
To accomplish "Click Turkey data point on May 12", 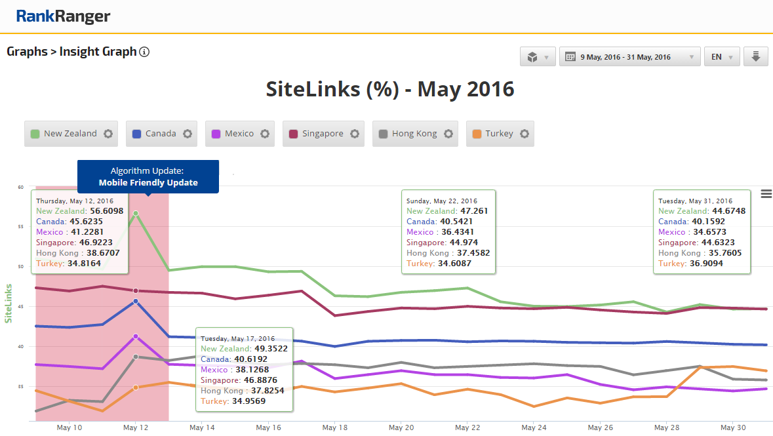I will (x=136, y=387).
